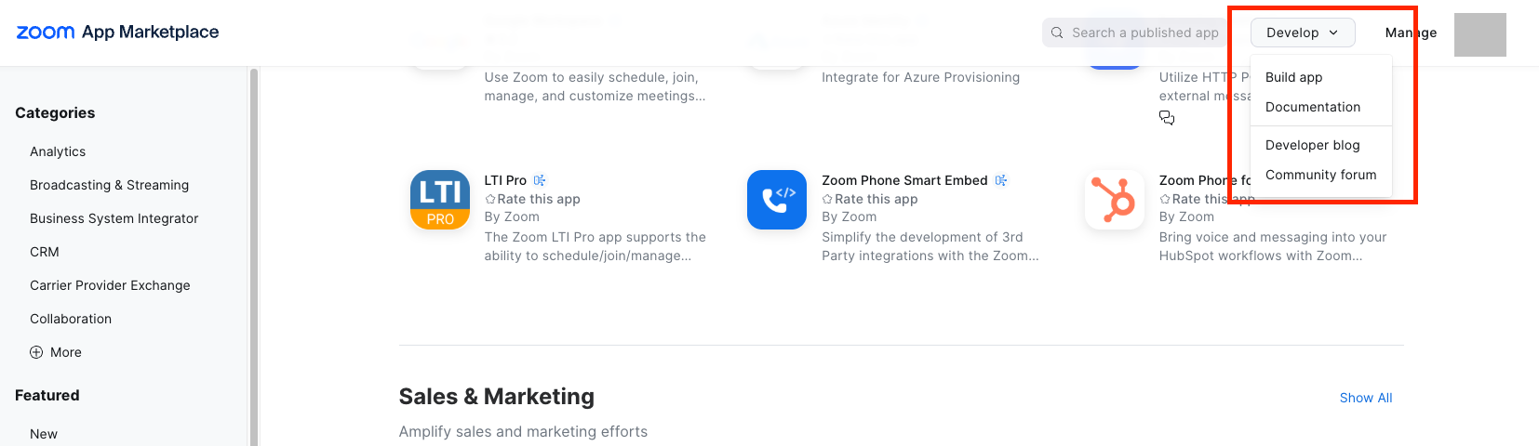The image size is (1539, 446).
Task: Open the Developer blog menu item
Action: click(x=1312, y=145)
